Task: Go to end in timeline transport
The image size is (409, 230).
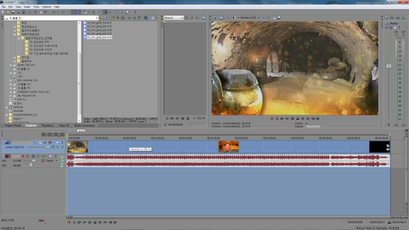Action: click(105, 222)
